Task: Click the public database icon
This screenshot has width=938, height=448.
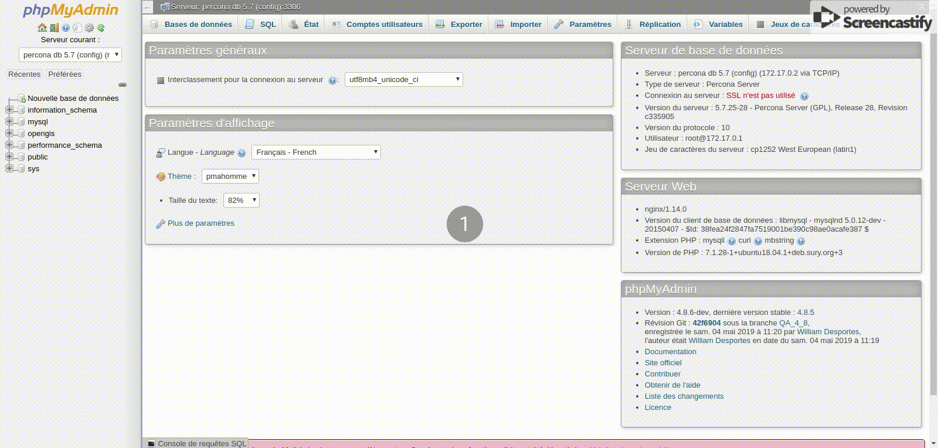Action: pyautogui.click(x=21, y=157)
